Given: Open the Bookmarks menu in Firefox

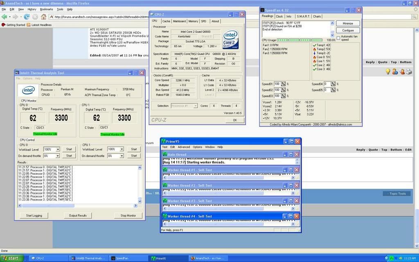Looking at the screenshot, I should [x=47, y=9].
